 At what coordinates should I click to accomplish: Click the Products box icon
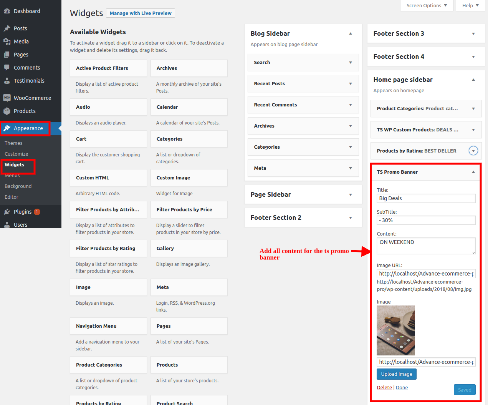7,111
